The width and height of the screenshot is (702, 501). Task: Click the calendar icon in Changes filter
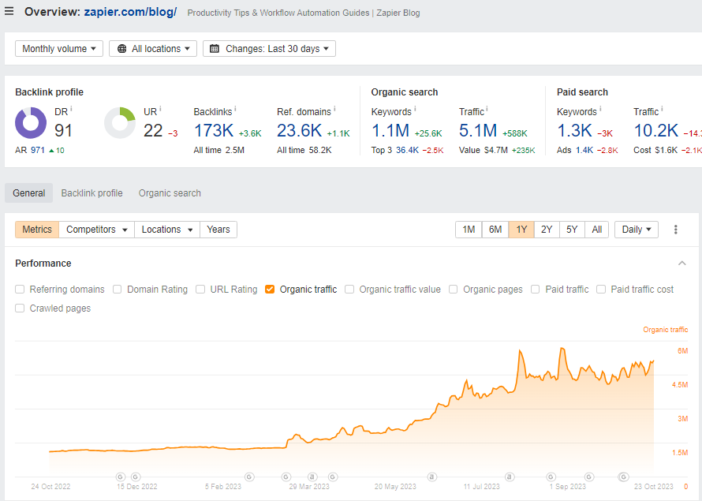[x=215, y=49]
